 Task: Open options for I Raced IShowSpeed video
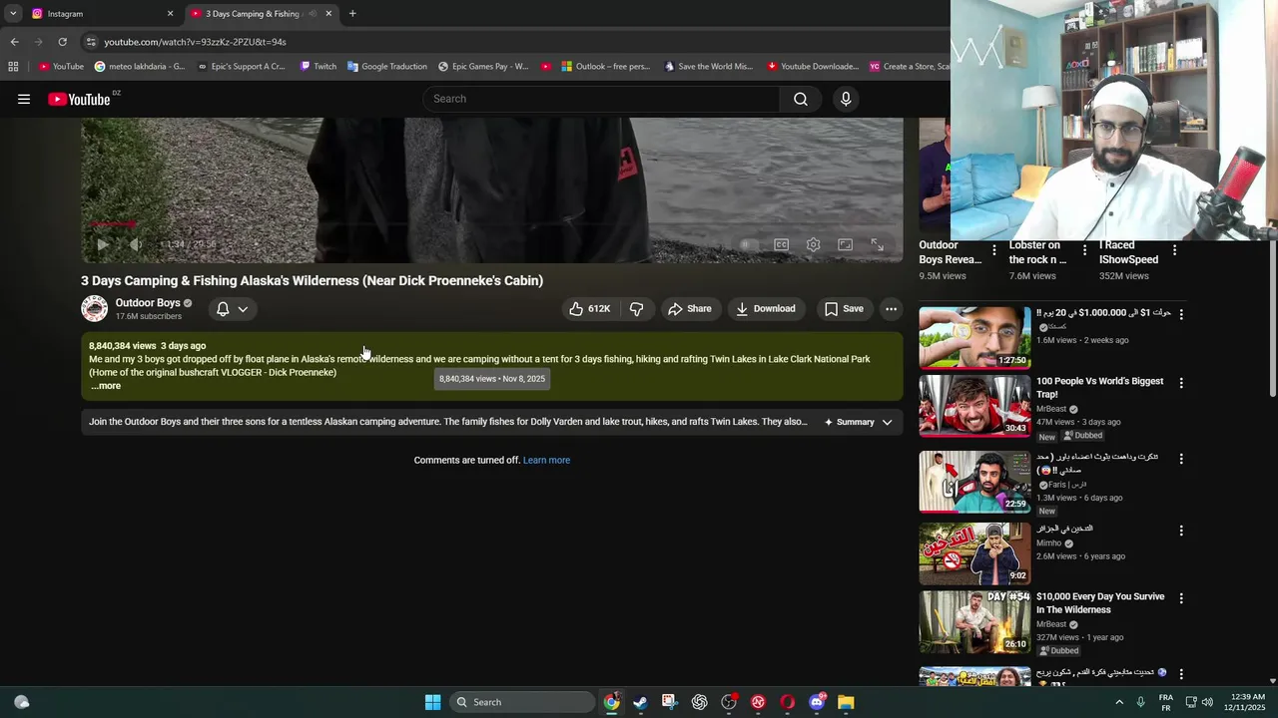click(x=1174, y=250)
